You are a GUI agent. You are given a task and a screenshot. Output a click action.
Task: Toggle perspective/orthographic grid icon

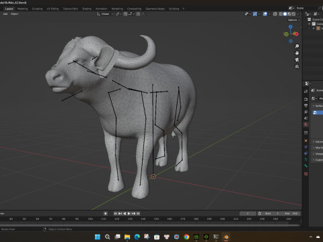tap(297, 67)
